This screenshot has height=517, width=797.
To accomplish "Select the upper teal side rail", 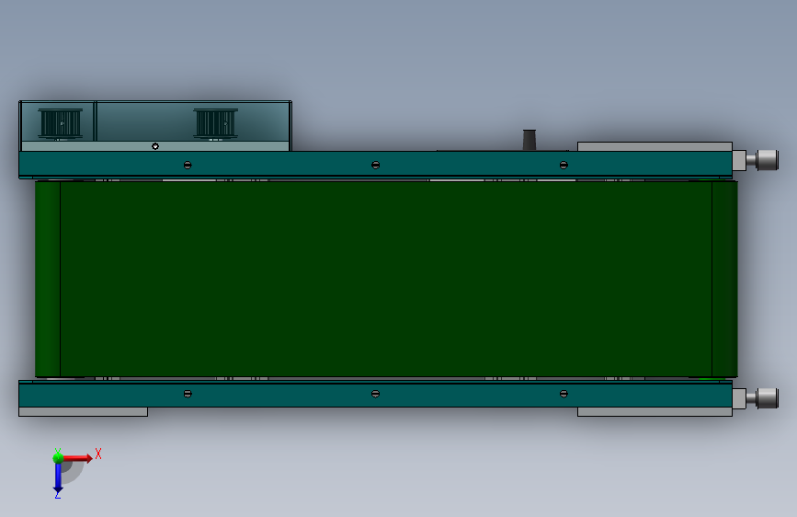I will click(375, 165).
